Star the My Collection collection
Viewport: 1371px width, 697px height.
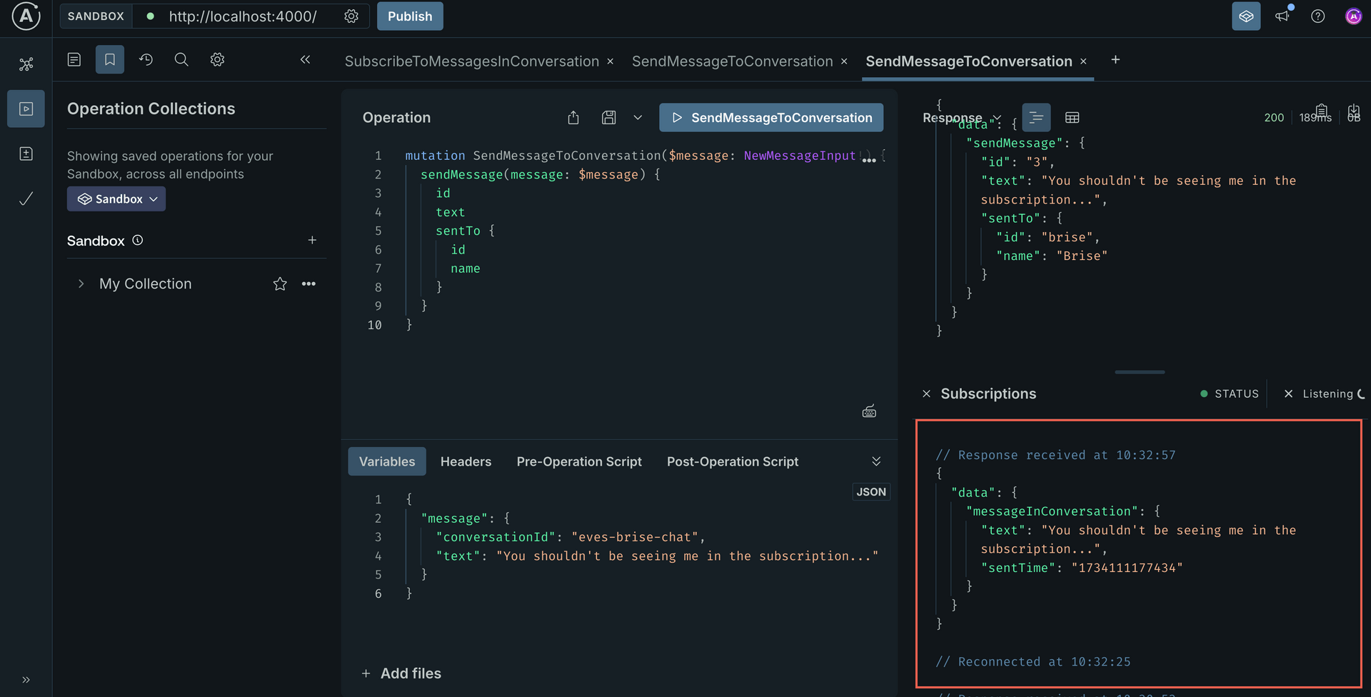click(279, 284)
